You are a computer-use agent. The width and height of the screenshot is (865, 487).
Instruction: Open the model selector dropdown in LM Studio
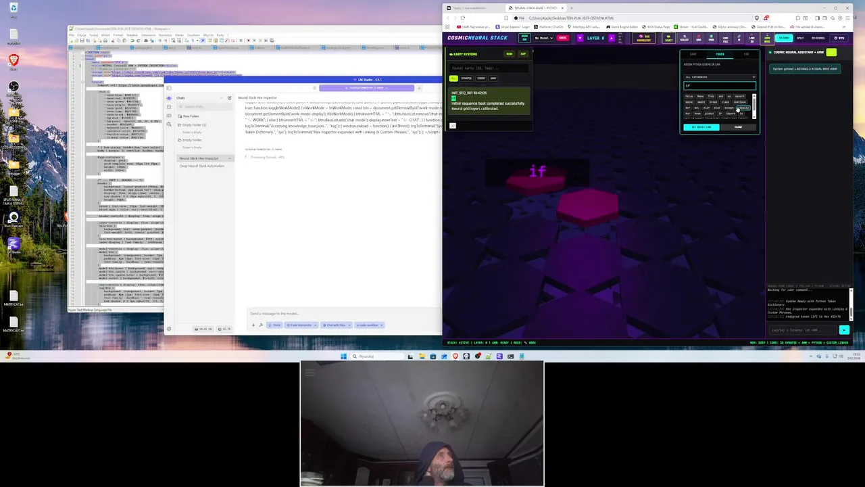(366, 88)
